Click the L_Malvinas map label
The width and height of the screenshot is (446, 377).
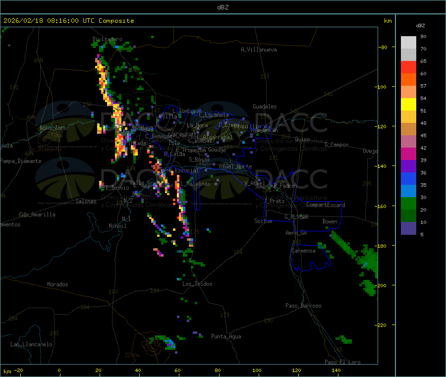point(195,184)
